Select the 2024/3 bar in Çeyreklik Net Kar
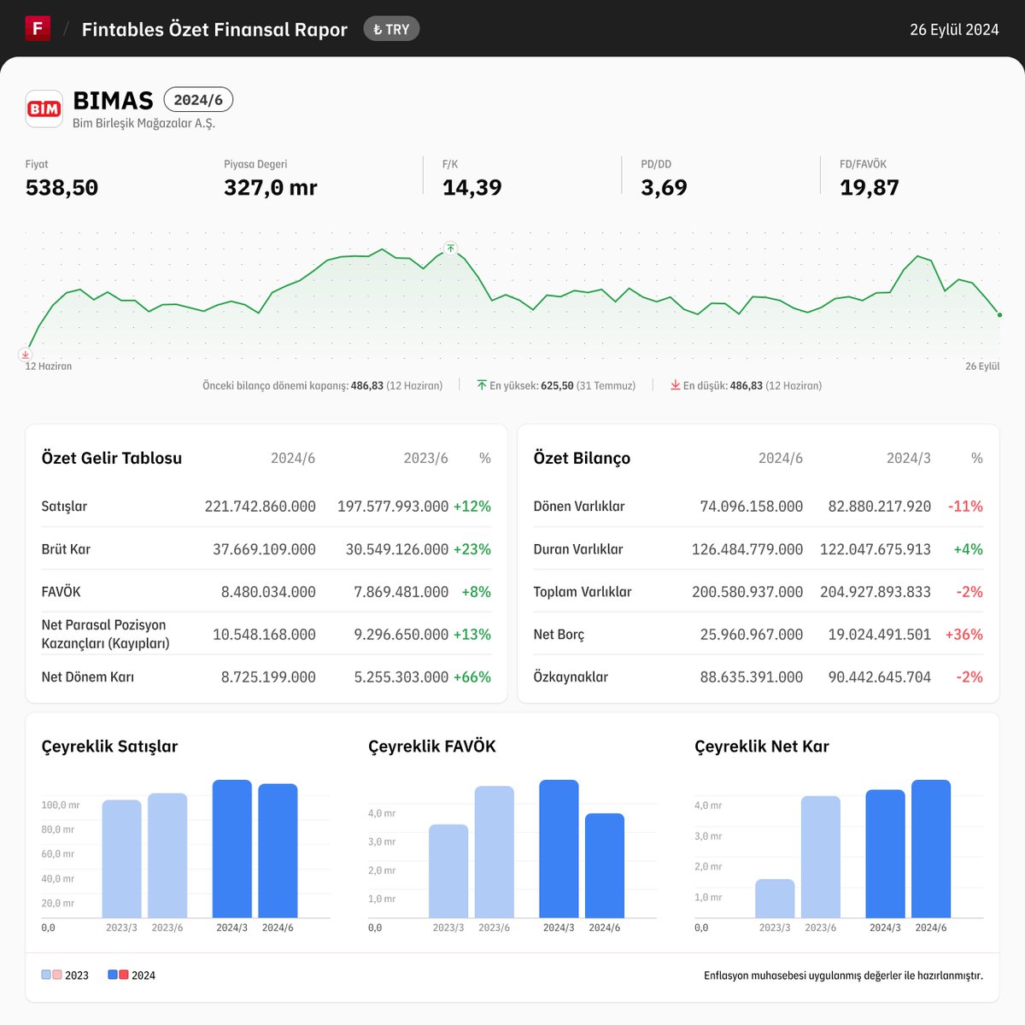 (885, 854)
